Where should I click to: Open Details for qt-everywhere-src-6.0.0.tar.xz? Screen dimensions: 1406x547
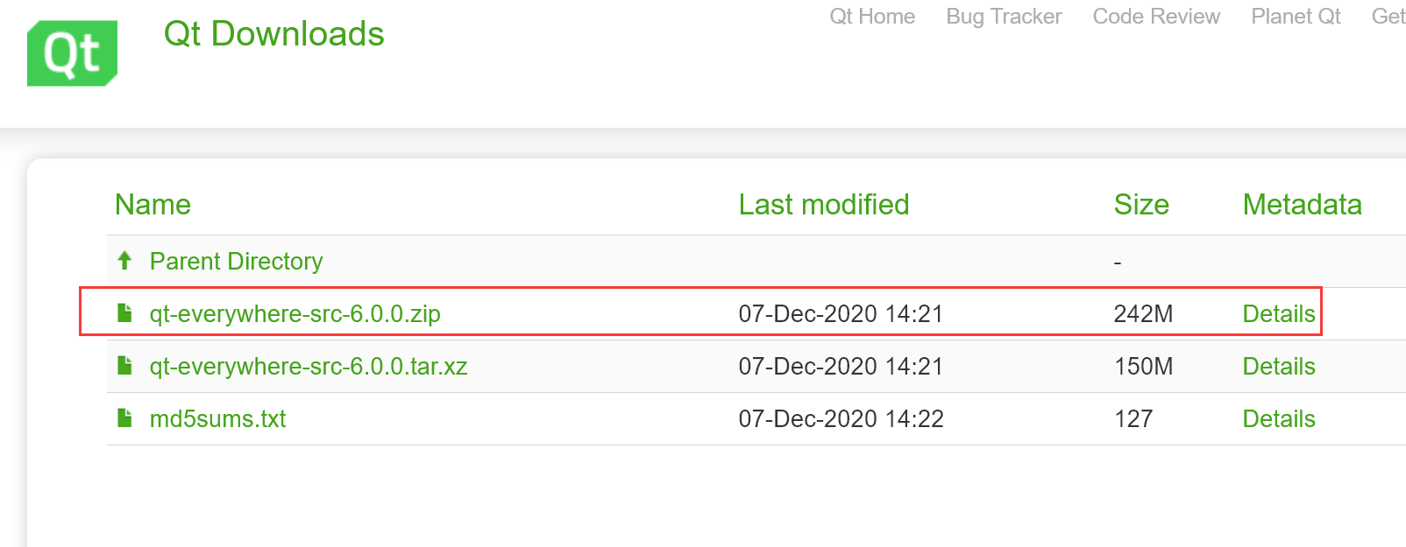tap(1278, 367)
